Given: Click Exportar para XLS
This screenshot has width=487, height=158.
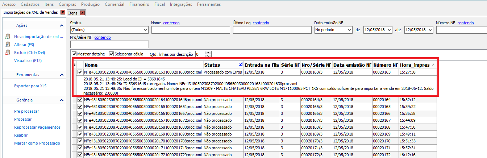Looking at the screenshot, I should [x=30, y=86].
